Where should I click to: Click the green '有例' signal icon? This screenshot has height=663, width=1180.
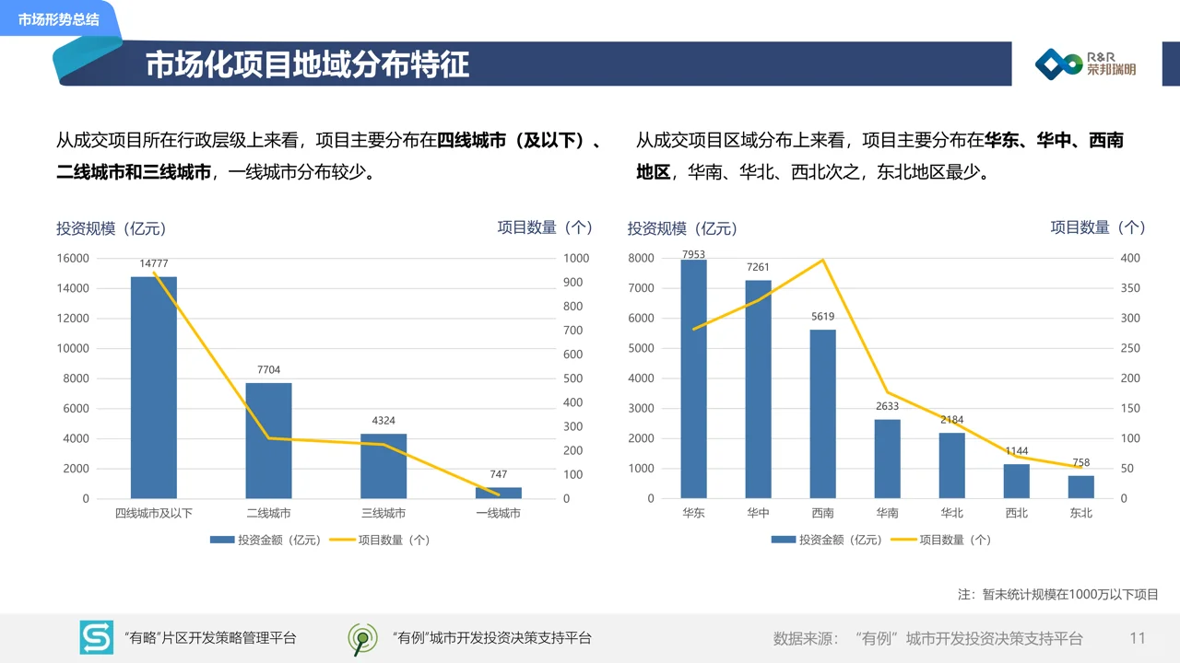point(363,636)
